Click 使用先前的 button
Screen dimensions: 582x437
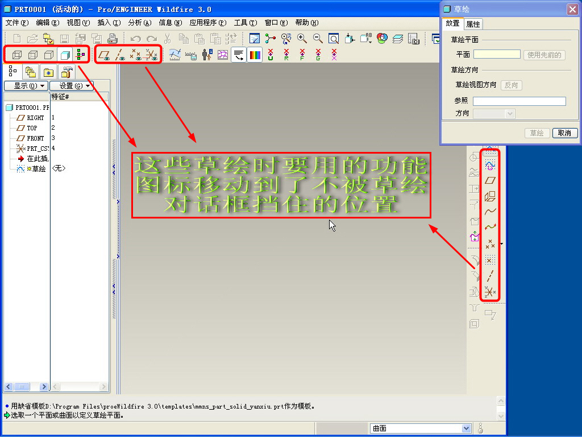tap(544, 55)
